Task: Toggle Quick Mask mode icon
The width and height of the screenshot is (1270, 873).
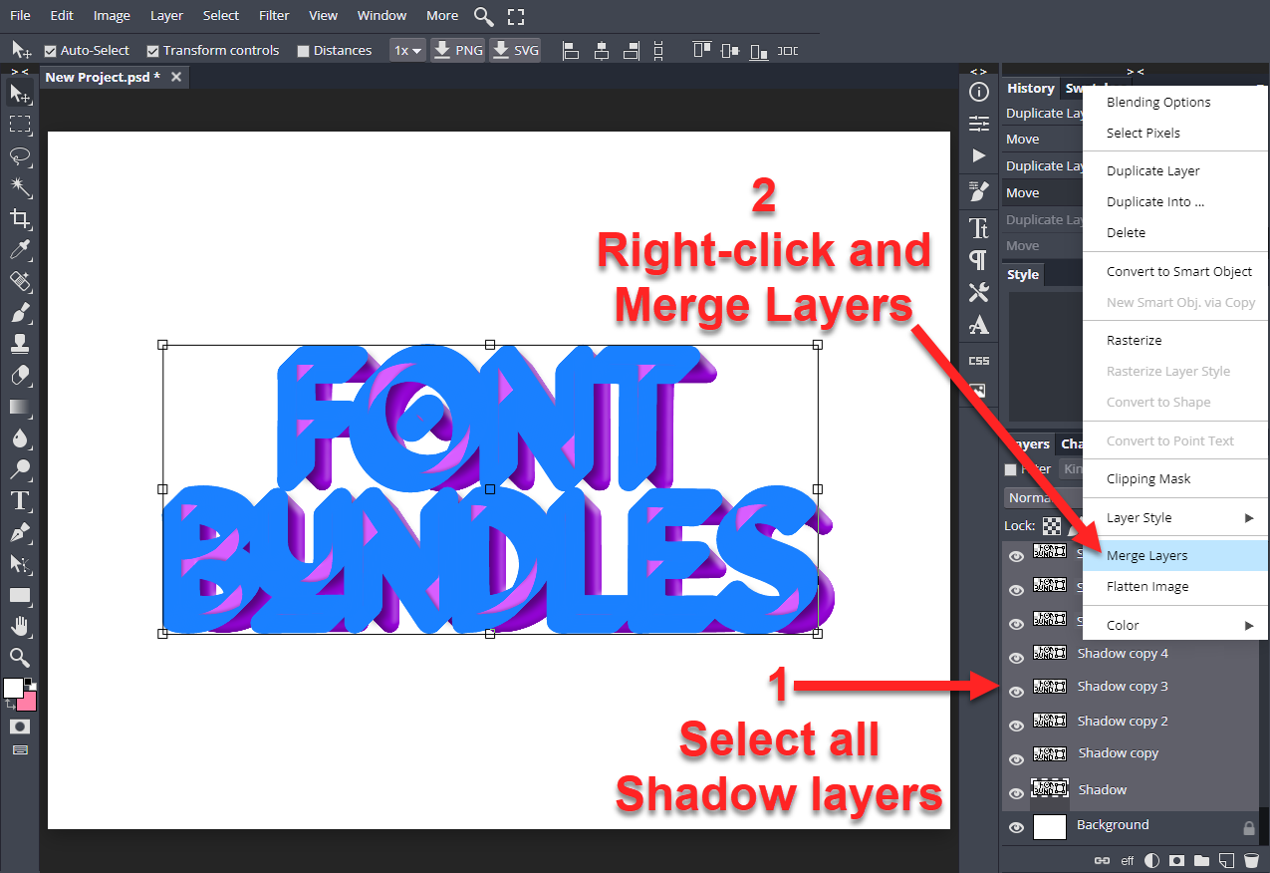Action: click(20, 727)
